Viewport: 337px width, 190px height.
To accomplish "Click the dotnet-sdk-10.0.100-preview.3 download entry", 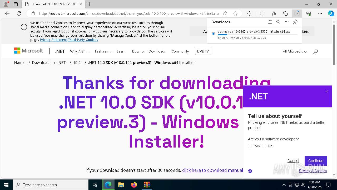I will click(x=254, y=35).
